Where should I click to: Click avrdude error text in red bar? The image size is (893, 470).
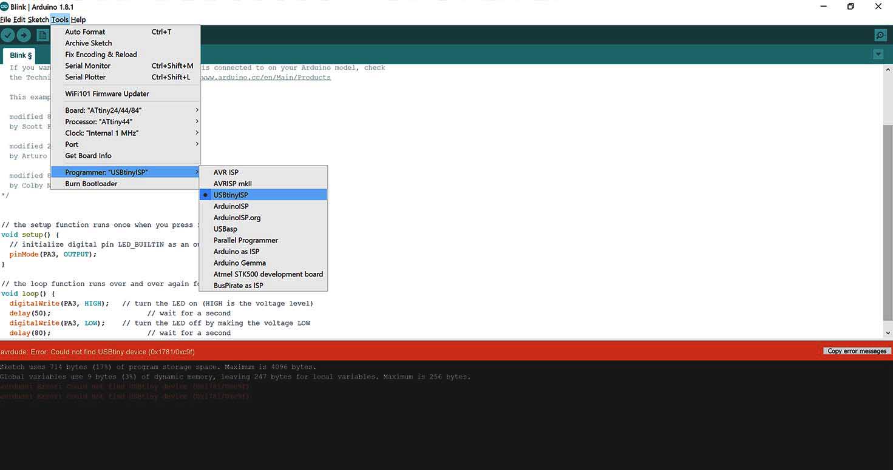pyautogui.click(x=98, y=352)
